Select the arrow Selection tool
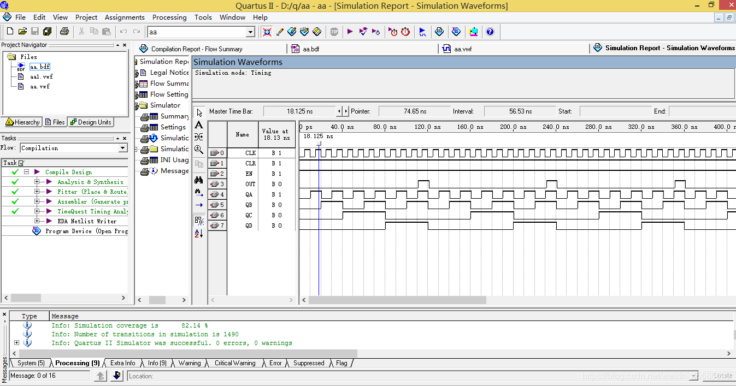Screen dimensions: 736x386 click(x=199, y=113)
